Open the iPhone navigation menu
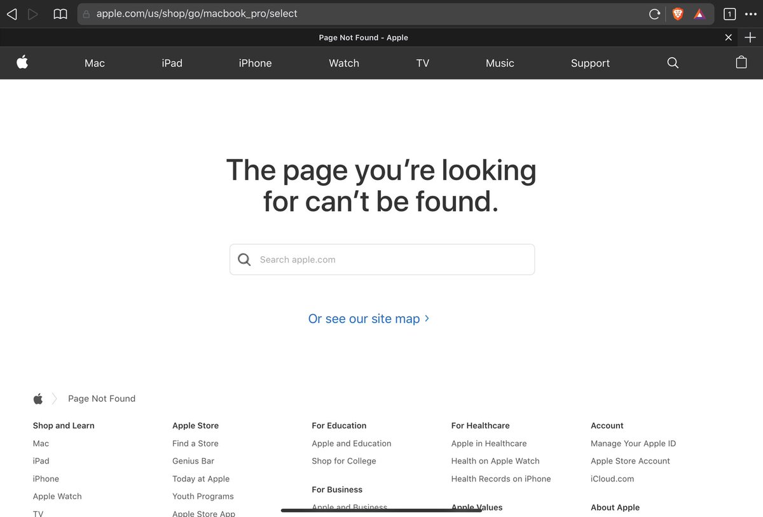Viewport: 763px width, 517px height. (x=255, y=63)
